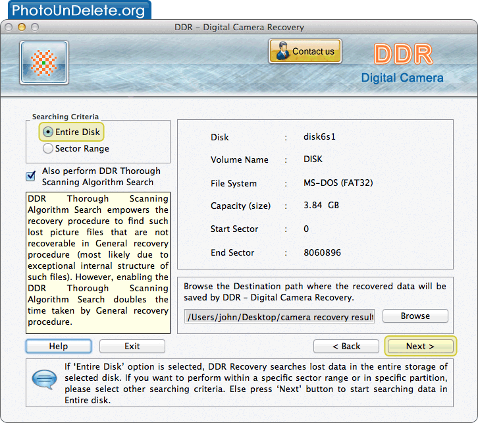Screen dimensions: 478x423
Task: Click the disk6s1 disk value
Action: (x=319, y=136)
